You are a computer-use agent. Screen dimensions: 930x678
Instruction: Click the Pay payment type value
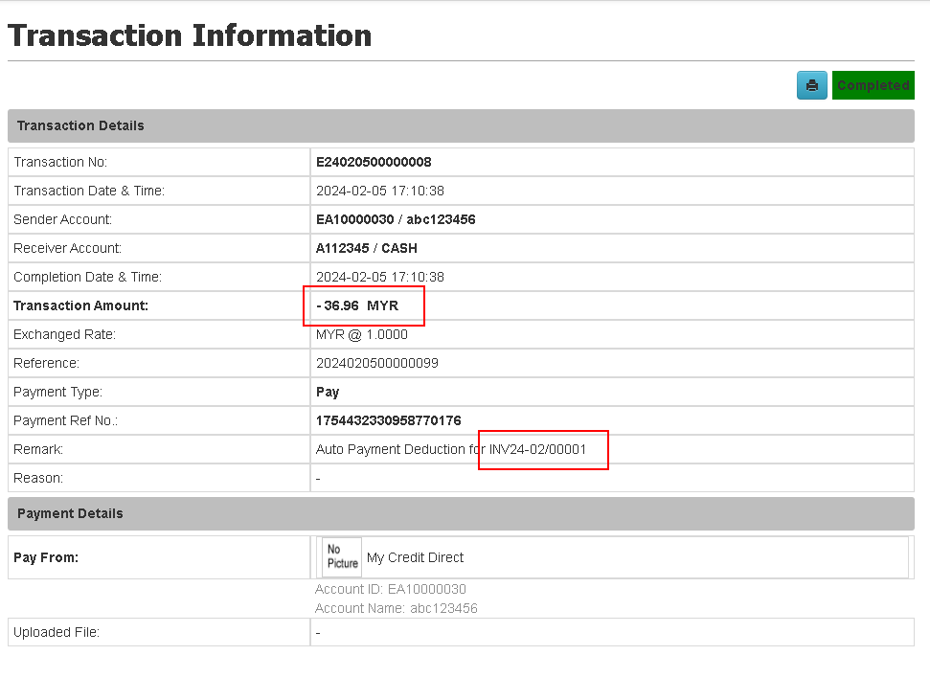(x=328, y=392)
